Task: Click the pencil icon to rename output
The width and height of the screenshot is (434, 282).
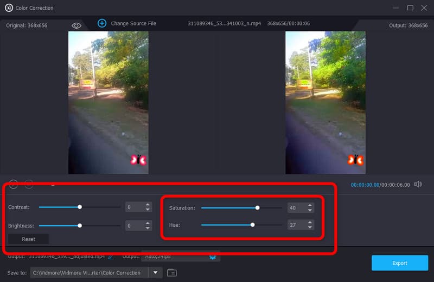Action: (x=111, y=256)
